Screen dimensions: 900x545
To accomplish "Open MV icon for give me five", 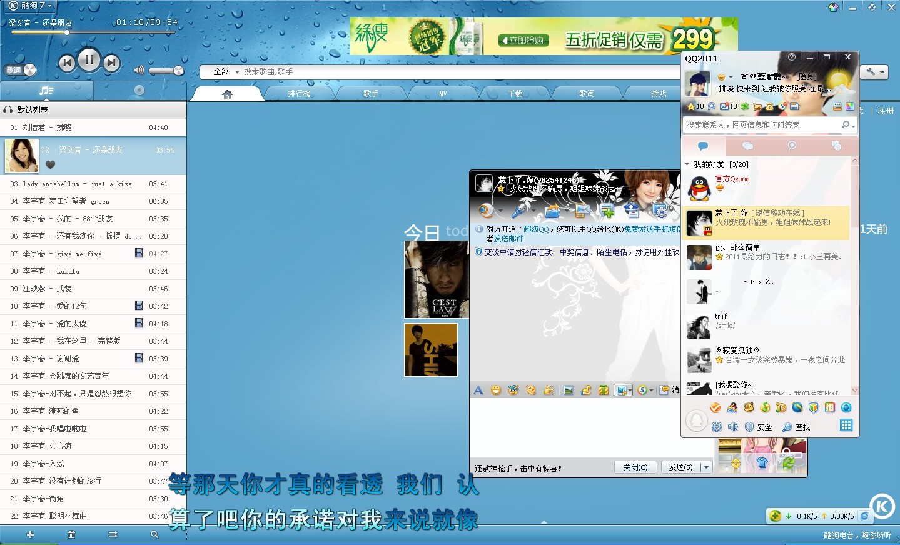I will pos(139,253).
